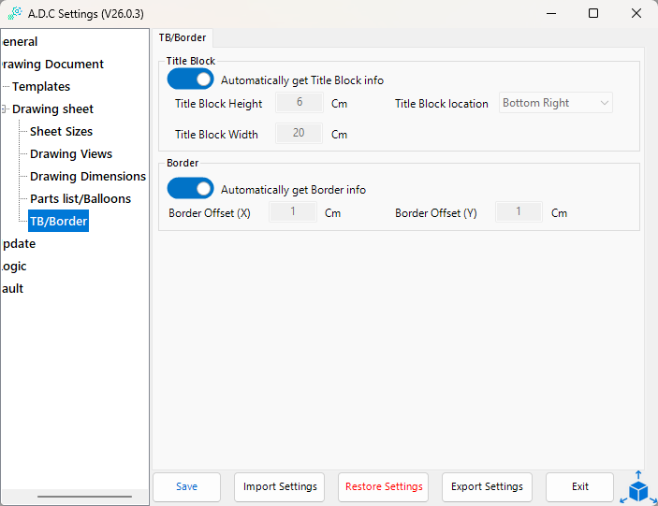658x506 pixels.
Task: Go to Drawing Dimensions settings
Action: (87, 177)
